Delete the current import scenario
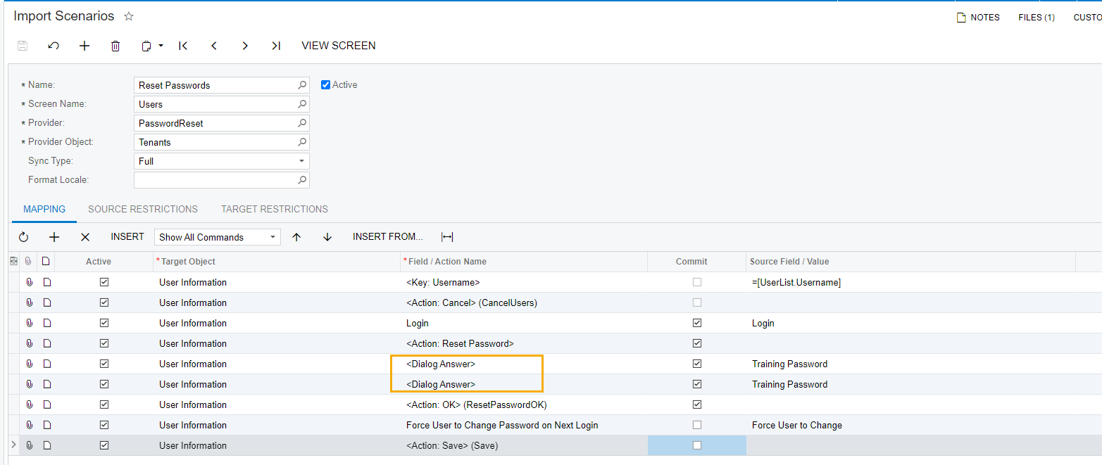The height and width of the screenshot is (465, 1102). (115, 46)
